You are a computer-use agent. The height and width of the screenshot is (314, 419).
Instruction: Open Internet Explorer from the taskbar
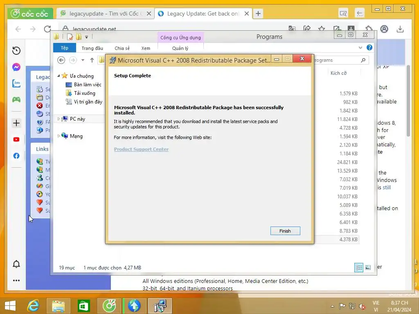pyautogui.click(x=33, y=305)
